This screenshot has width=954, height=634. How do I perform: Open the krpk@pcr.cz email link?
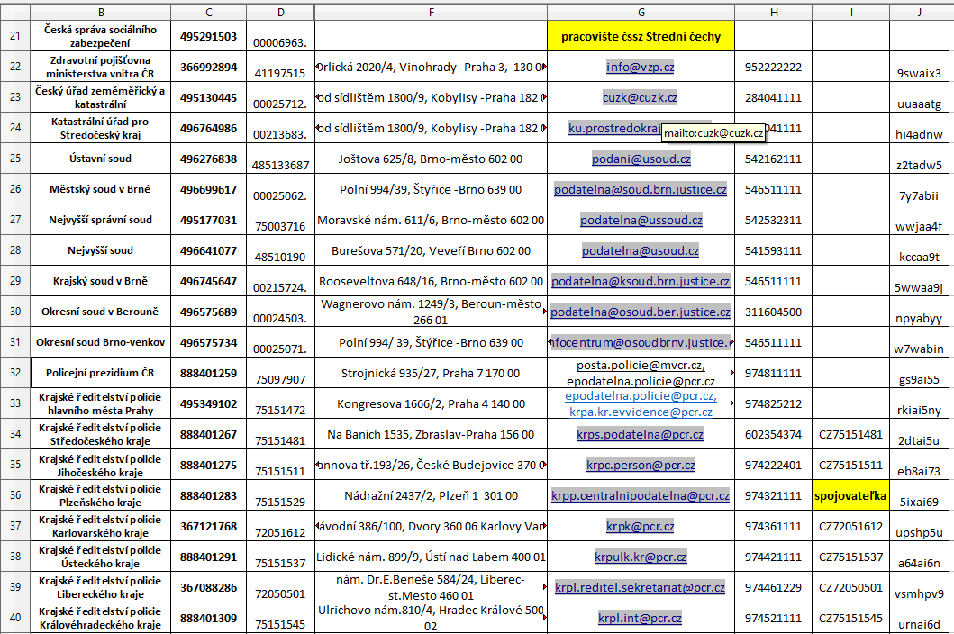point(640,527)
